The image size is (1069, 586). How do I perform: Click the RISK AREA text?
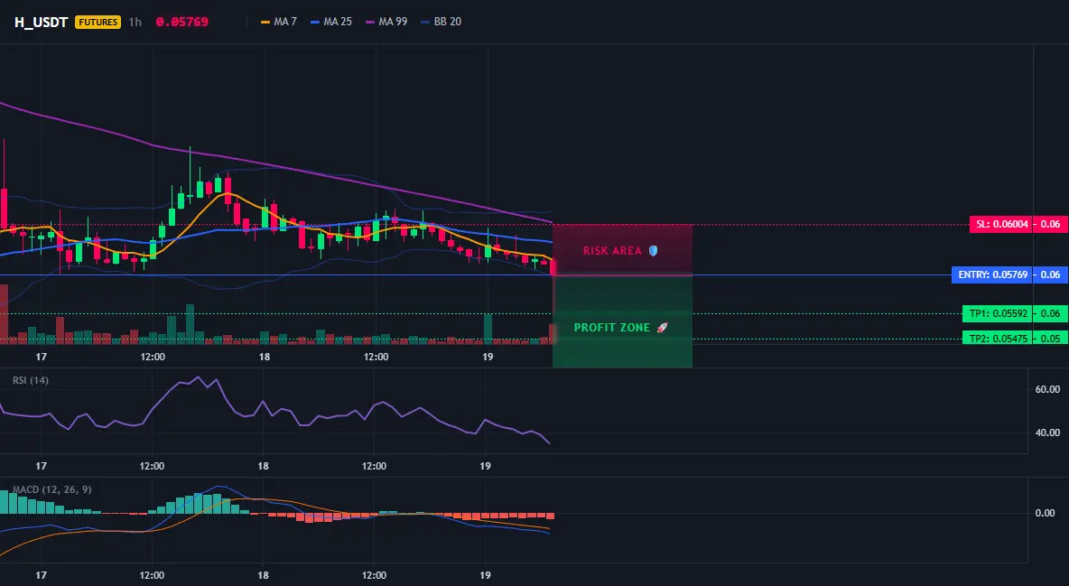coord(612,250)
